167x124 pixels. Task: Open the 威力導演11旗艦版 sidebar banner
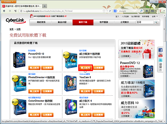pos(136,89)
